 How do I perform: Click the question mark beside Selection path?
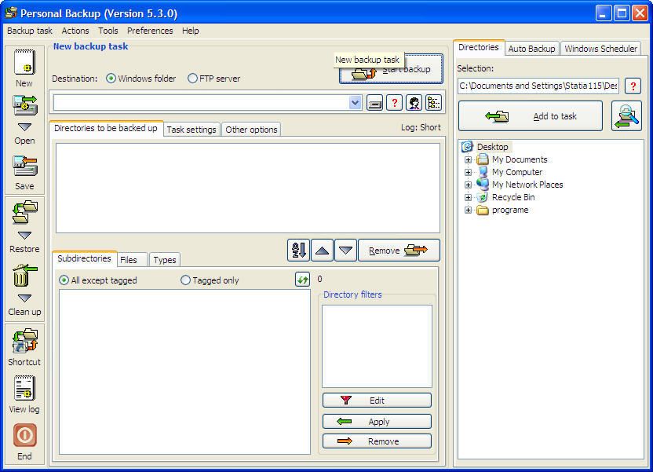tap(633, 86)
